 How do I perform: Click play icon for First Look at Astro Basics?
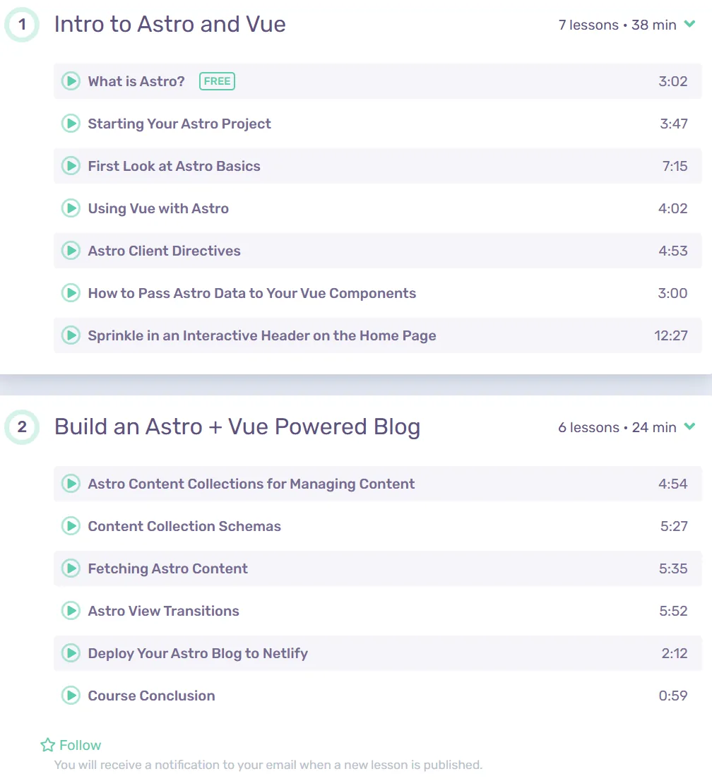[x=71, y=166]
